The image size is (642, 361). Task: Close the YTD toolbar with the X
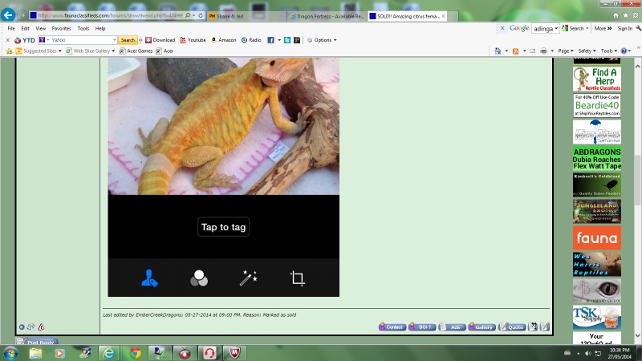pos(8,40)
